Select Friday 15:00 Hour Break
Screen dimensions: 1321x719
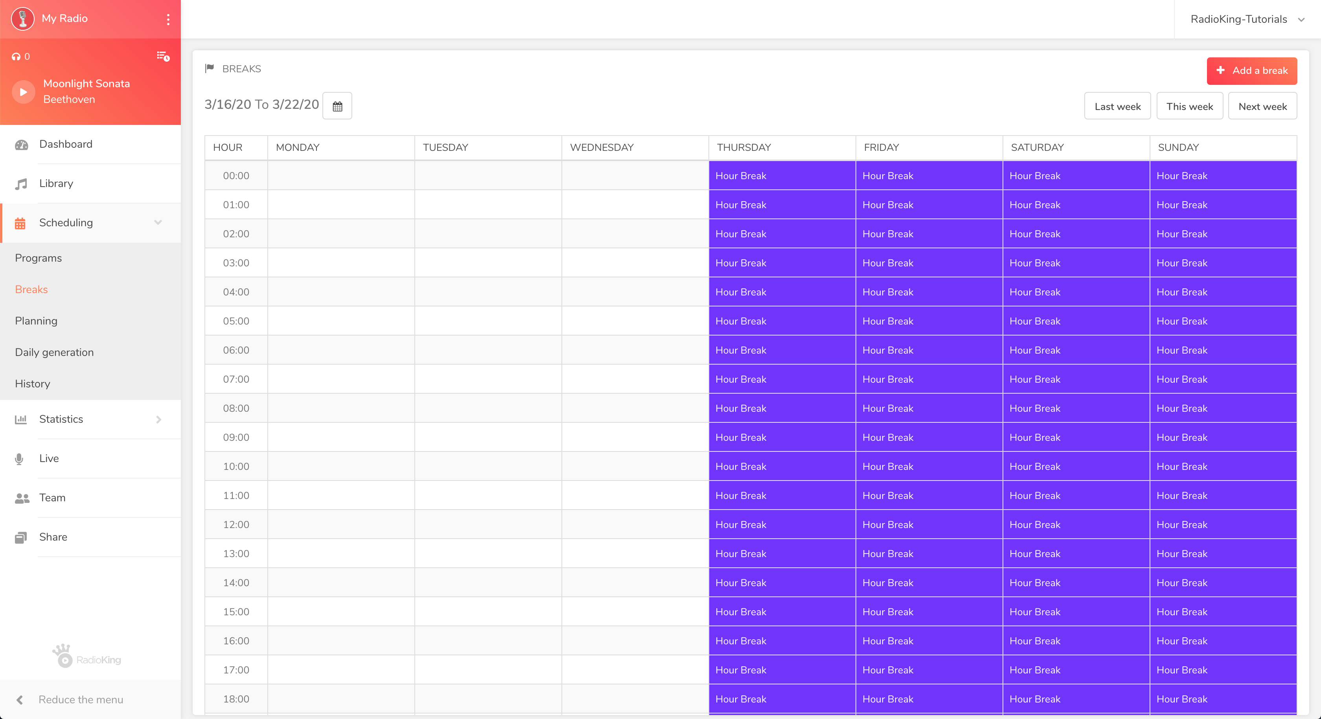(929, 612)
